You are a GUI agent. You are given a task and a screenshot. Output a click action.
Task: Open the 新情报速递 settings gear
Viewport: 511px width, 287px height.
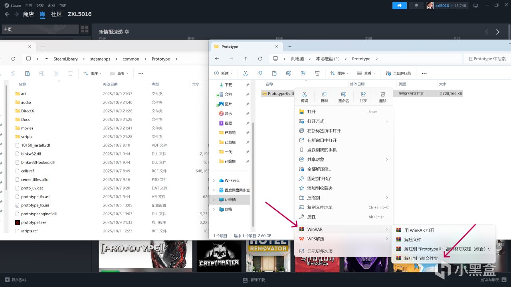point(127,31)
